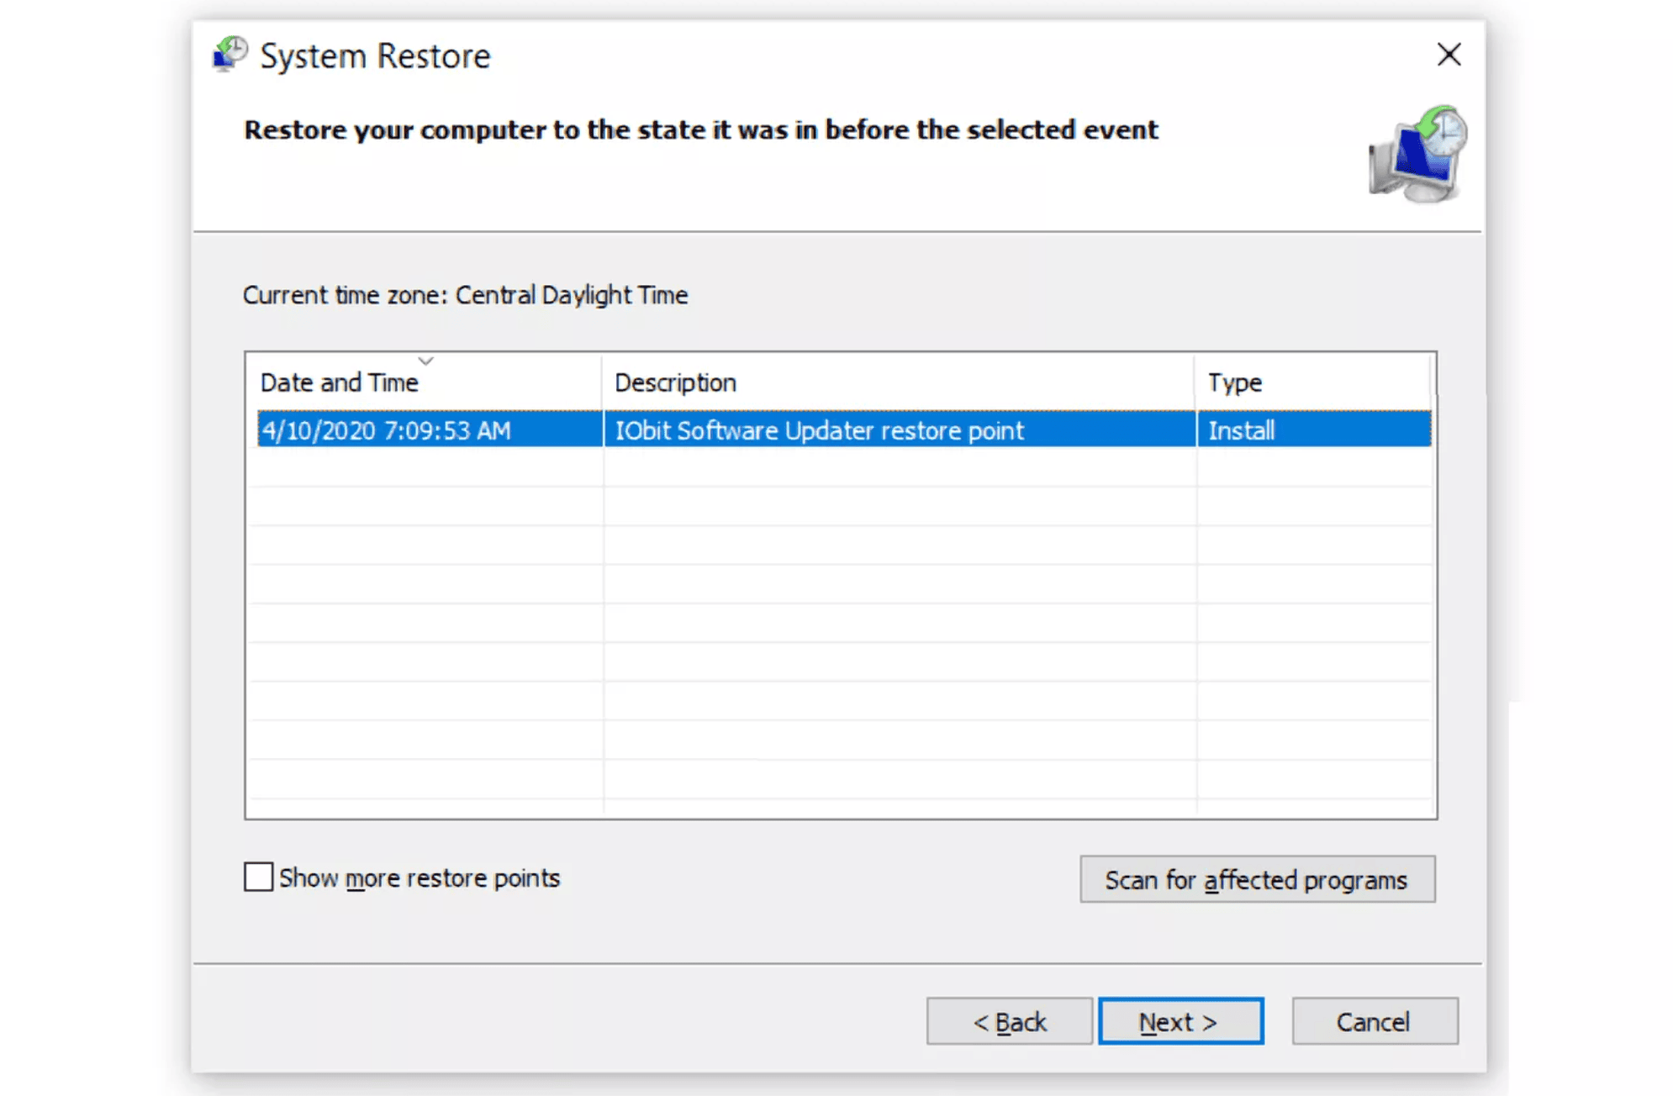1673x1096 pixels.
Task: Click the dialog title System Restore
Action: pos(374,55)
